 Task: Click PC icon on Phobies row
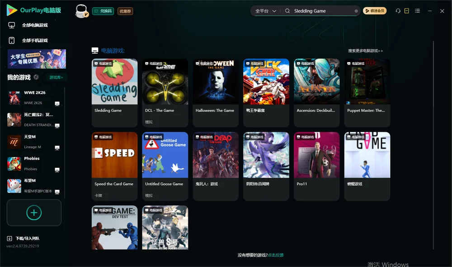(57, 170)
